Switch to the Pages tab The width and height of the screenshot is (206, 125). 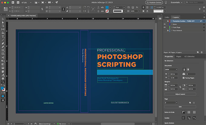(x=178, y=56)
